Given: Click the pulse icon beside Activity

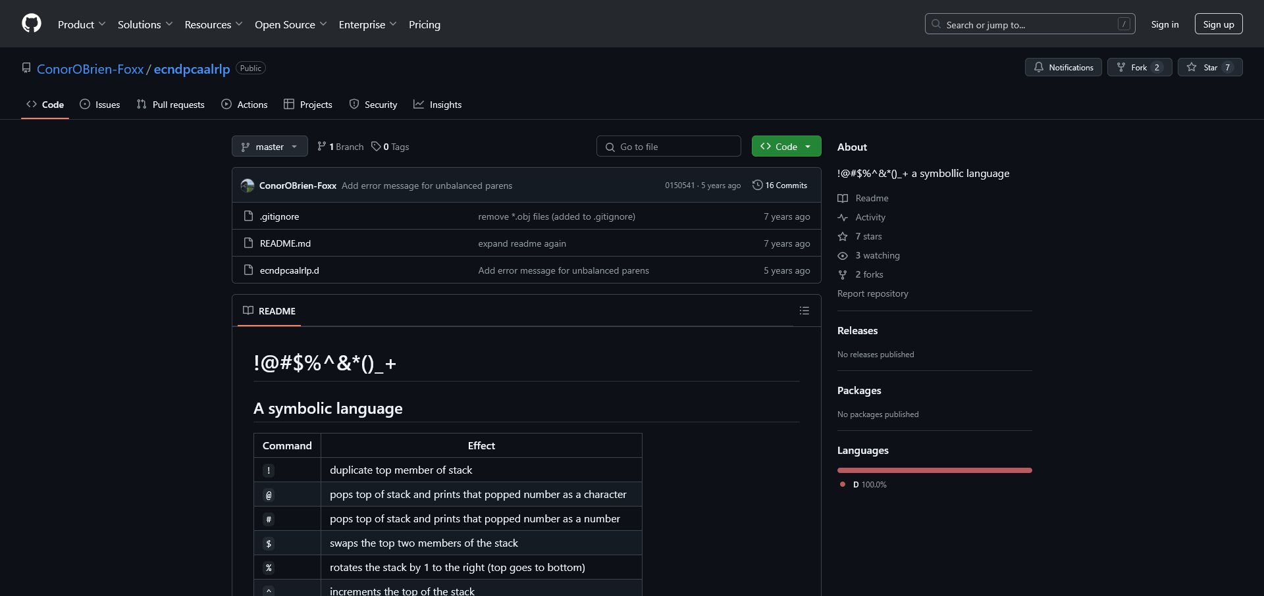Looking at the screenshot, I should coord(843,217).
